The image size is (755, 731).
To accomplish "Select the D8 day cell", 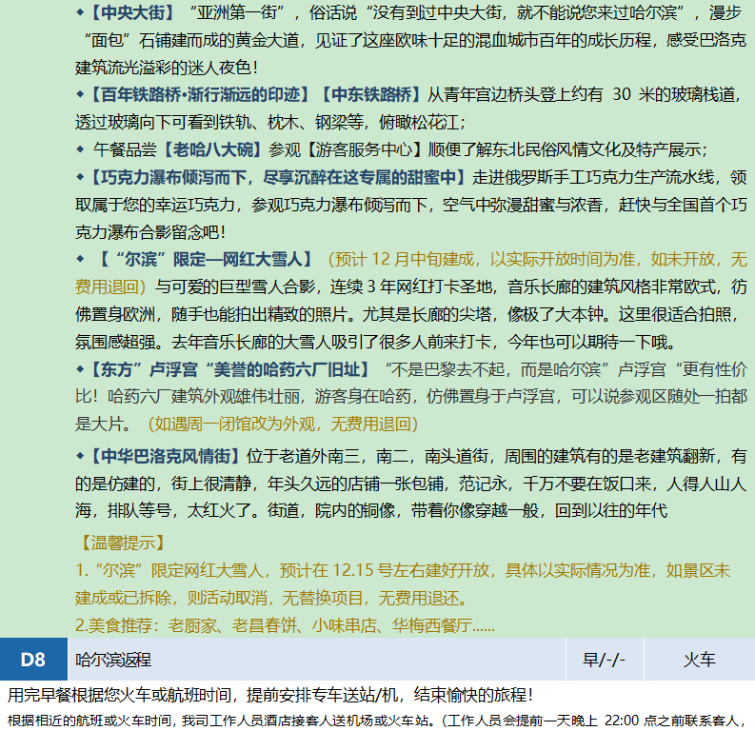I will pos(33,660).
